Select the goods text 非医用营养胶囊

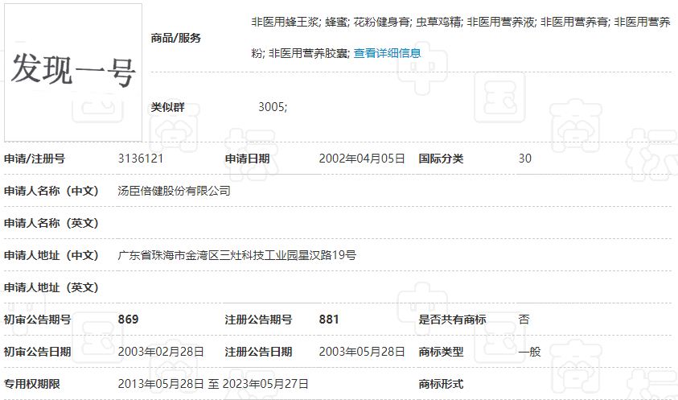308,53
